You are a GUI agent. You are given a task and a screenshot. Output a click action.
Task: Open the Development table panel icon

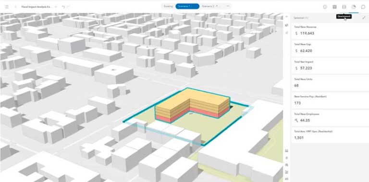click(x=344, y=7)
